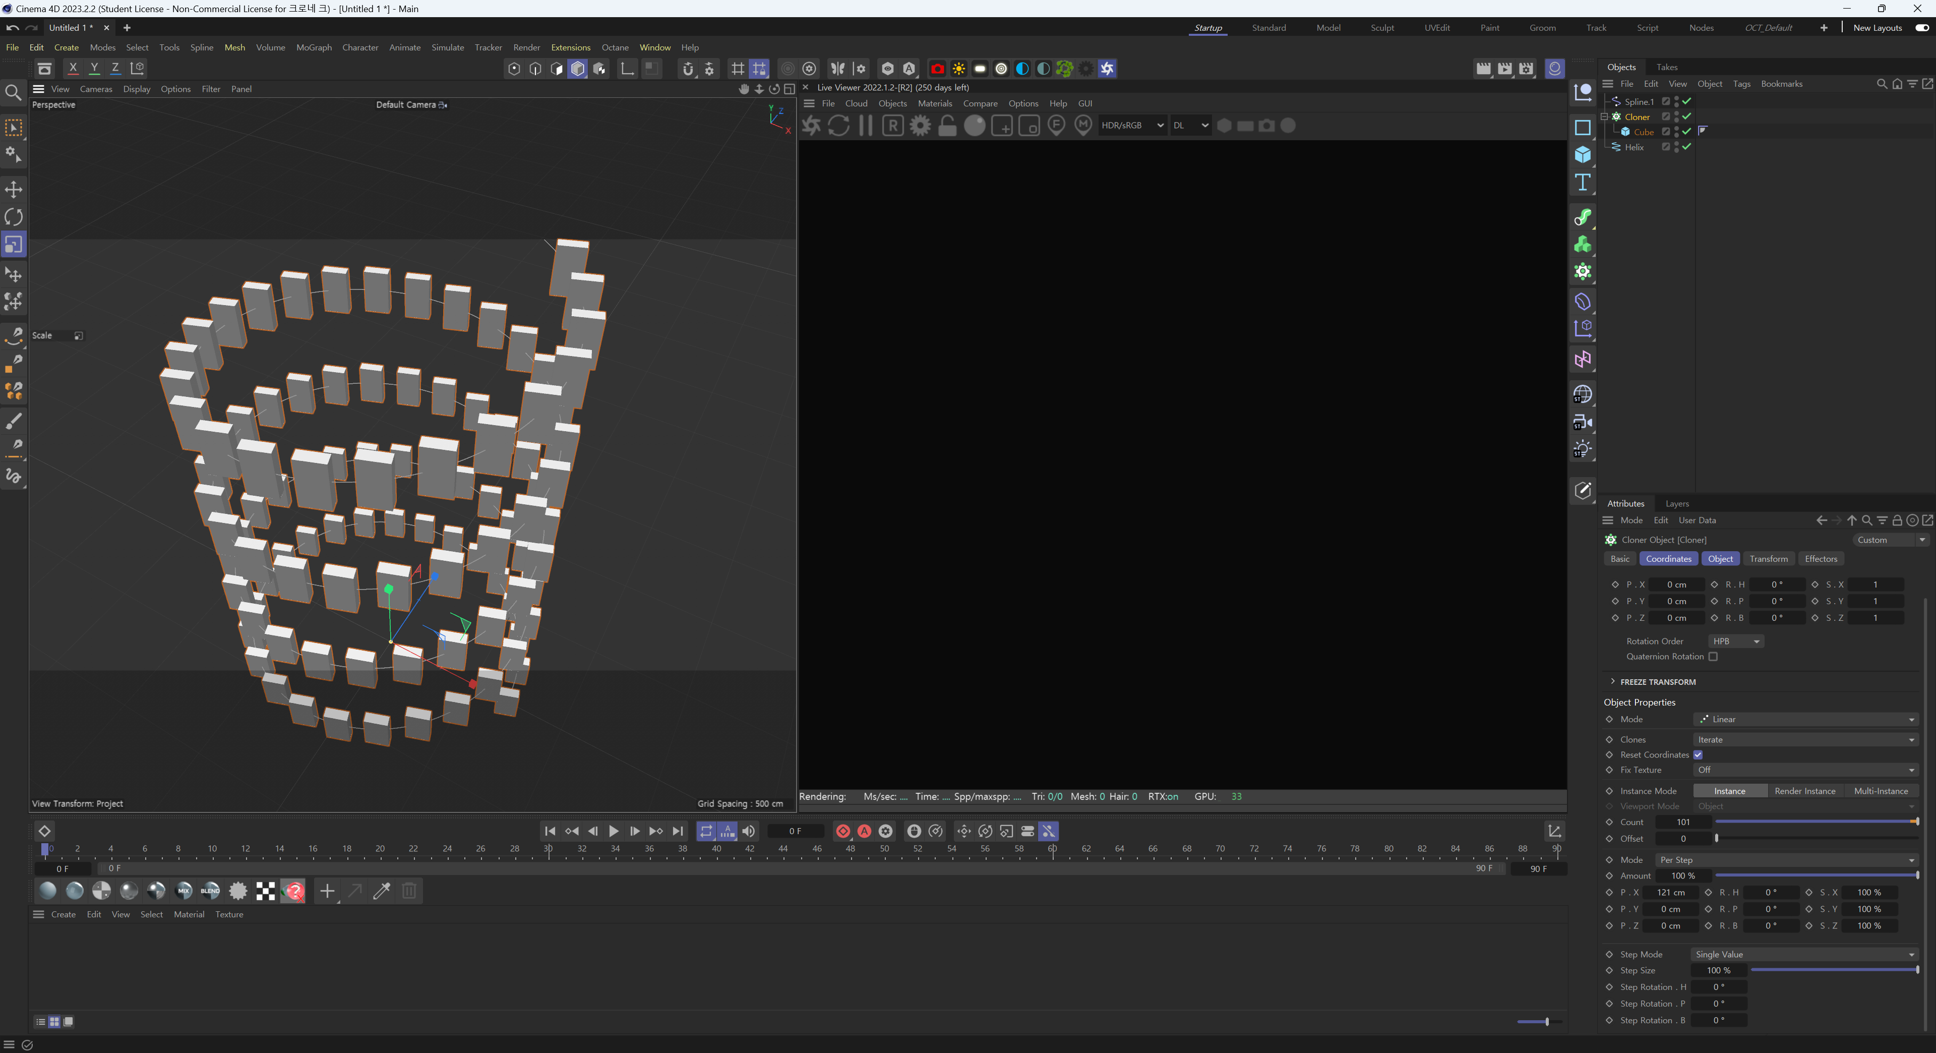Click the Octane red camera icon
The width and height of the screenshot is (1936, 1053).
937,69
